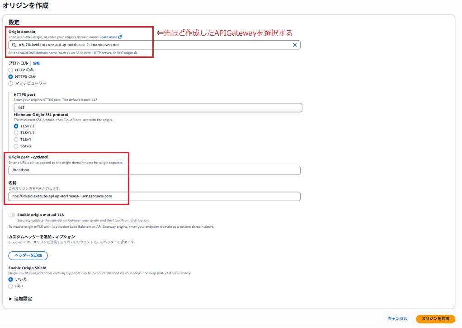Click the Enable Origin Shield label

point(28,268)
